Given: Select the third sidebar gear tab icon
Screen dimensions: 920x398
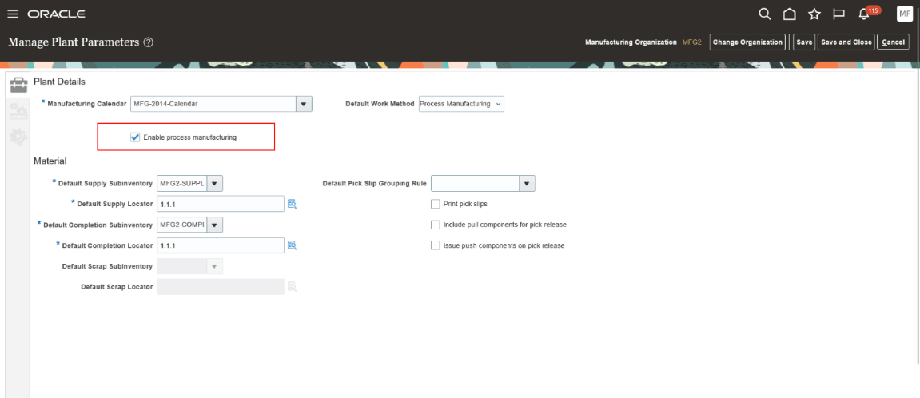Looking at the screenshot, I should point(18,137).
